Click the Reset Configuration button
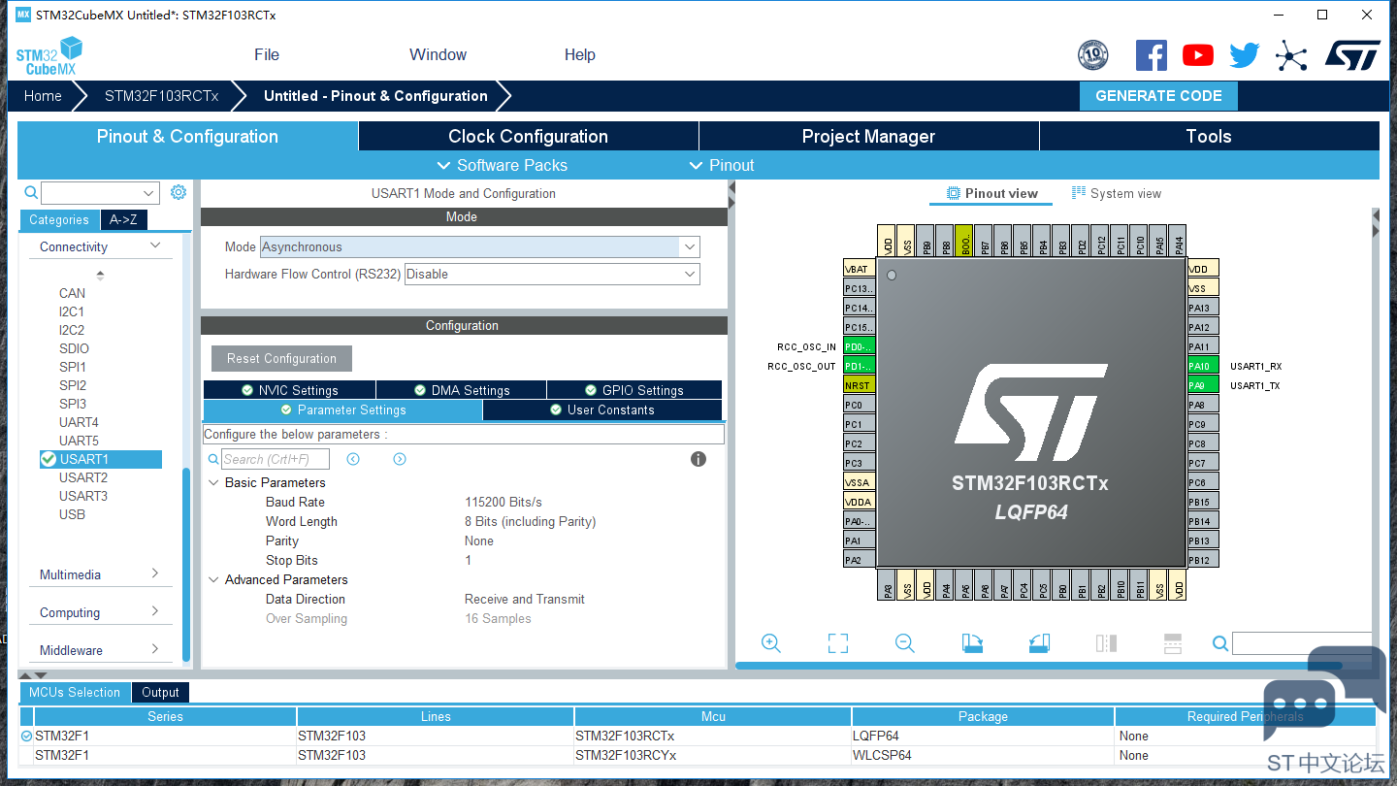The image size is (1397, 786). coord(281,359)
